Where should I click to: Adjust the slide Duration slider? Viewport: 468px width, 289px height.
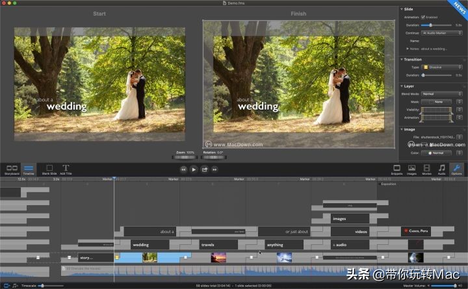[436, 25]
